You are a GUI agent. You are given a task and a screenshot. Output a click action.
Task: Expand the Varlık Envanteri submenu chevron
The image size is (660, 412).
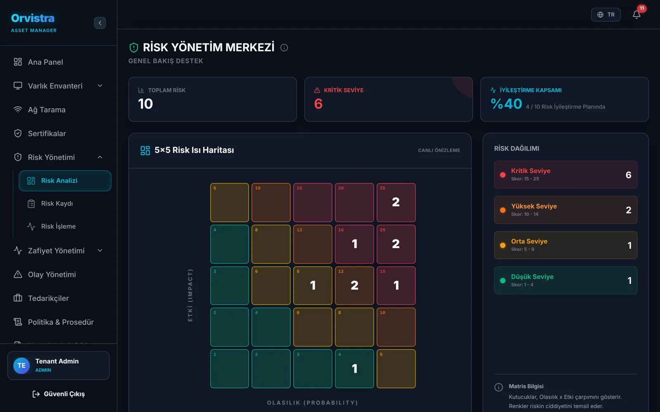tap(100, 86)
